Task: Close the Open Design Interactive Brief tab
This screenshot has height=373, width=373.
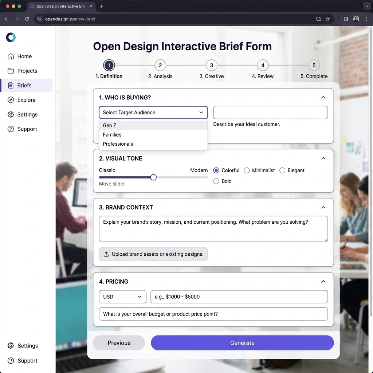Action: [x=91, y=6]
